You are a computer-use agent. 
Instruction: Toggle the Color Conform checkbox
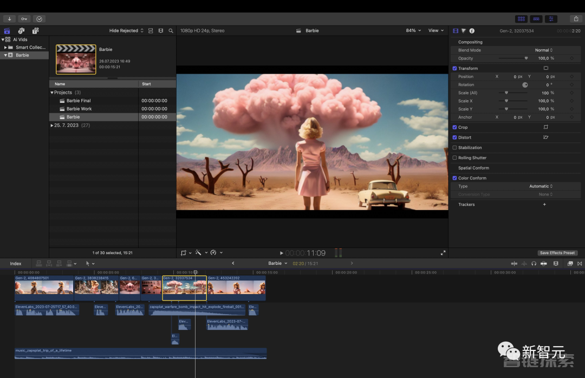pyautogui.click(x=454, y=178)
